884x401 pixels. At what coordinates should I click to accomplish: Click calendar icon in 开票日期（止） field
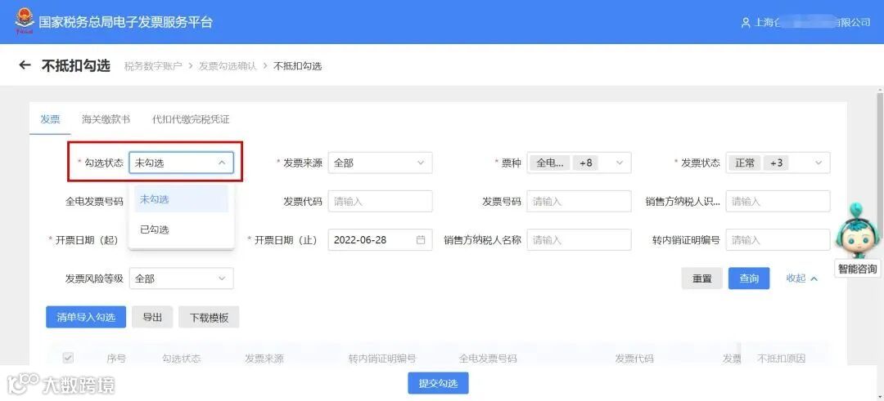[421, 239]
